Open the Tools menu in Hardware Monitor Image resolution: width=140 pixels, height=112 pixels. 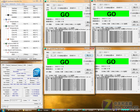tap(18, 4)
